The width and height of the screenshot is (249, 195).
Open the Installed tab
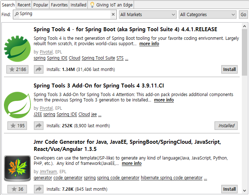[78, 5]
